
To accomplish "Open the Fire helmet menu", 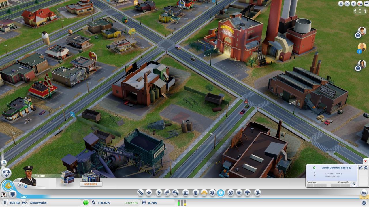I will pyautogui.click(x=204, y=193).
